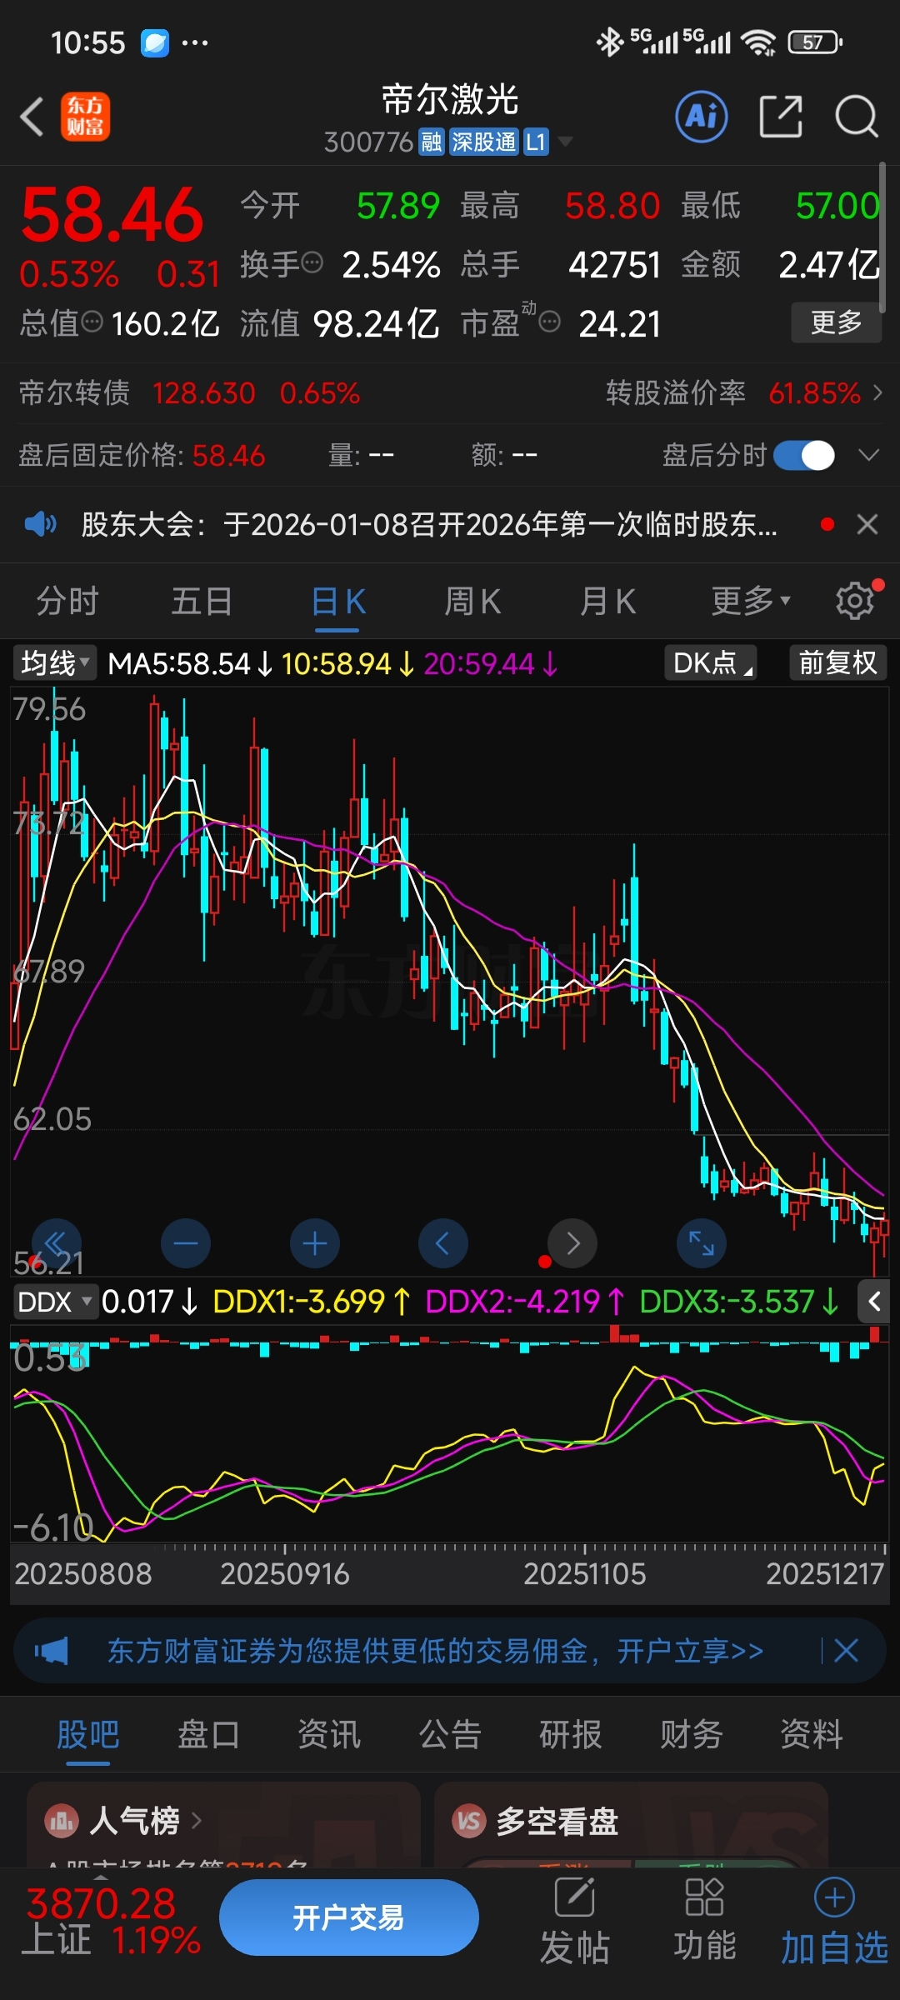Tap the share export icon

pyautogui.click(x=781, y=116)
